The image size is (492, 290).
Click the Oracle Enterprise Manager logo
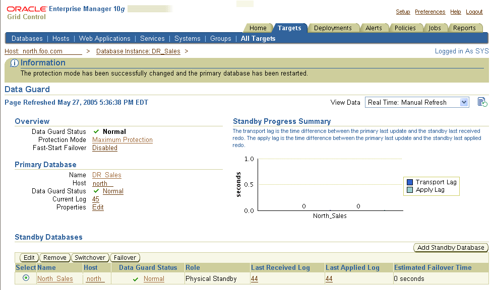click(28, 10)
